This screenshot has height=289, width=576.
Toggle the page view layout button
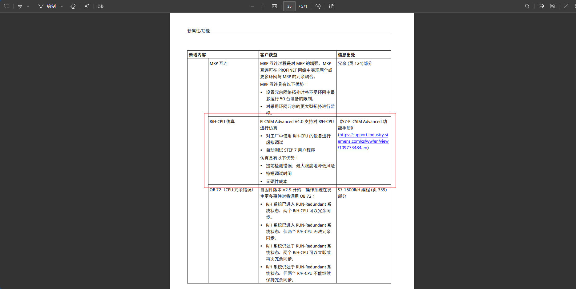point(332,6)
